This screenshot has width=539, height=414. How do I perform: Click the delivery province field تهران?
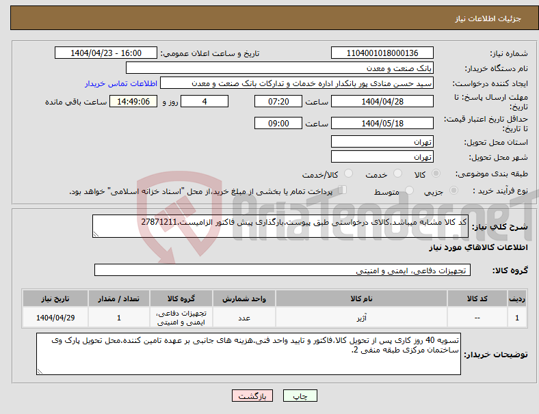382,141
